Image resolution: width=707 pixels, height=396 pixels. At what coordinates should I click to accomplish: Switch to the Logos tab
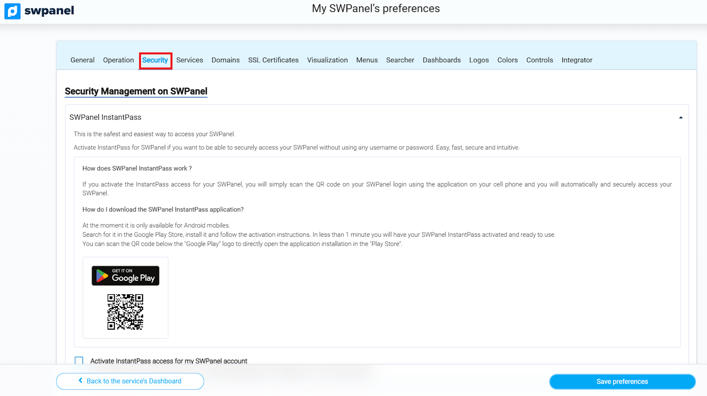479,60
